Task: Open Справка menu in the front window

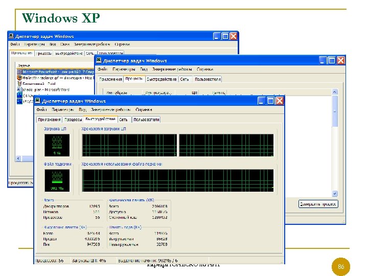Action: (144, 109)
